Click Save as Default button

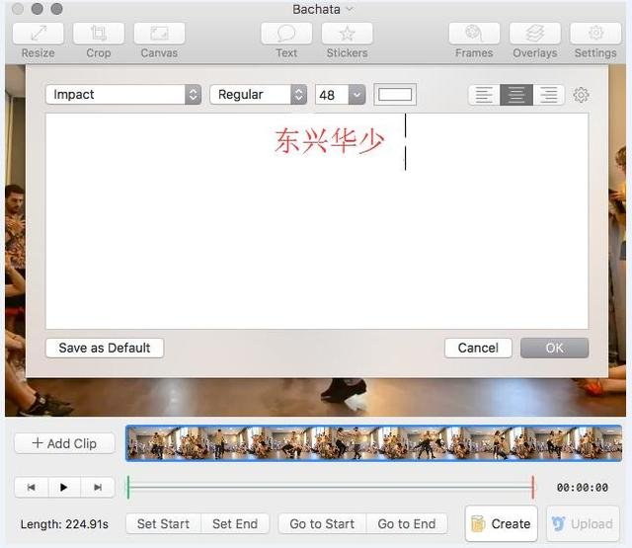tap(105, 348)
